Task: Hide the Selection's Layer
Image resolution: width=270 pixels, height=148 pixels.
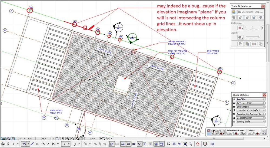Action: click(x=229, y=133)
